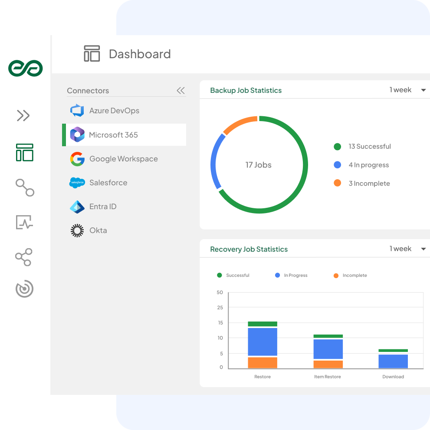Expand sidebar with double right chevron
The height and width of the screenshot is (430, 430).
(x=23, y=115)
